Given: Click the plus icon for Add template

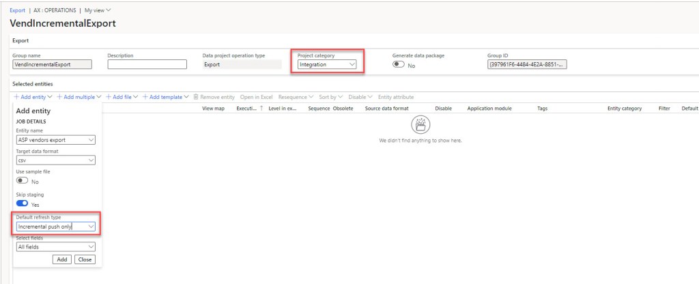Looking at the screenshot, I should 145,97.
